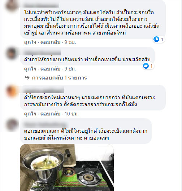Open the 10 ชม. timestamp link
Screen dimensions: 182x191
pyautogui.click(x=71, y=114)
